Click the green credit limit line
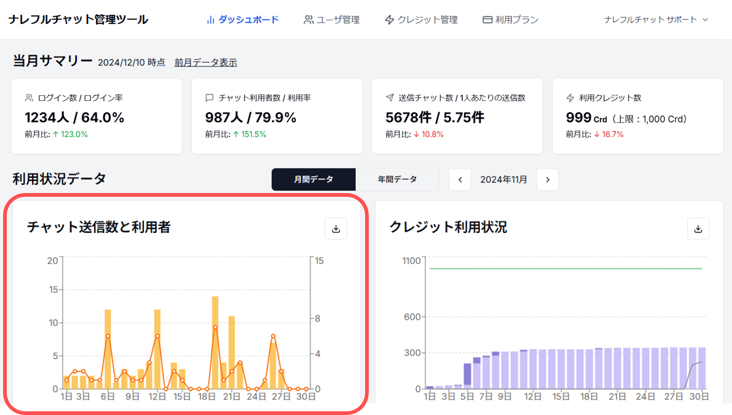 tap(565, 269)
